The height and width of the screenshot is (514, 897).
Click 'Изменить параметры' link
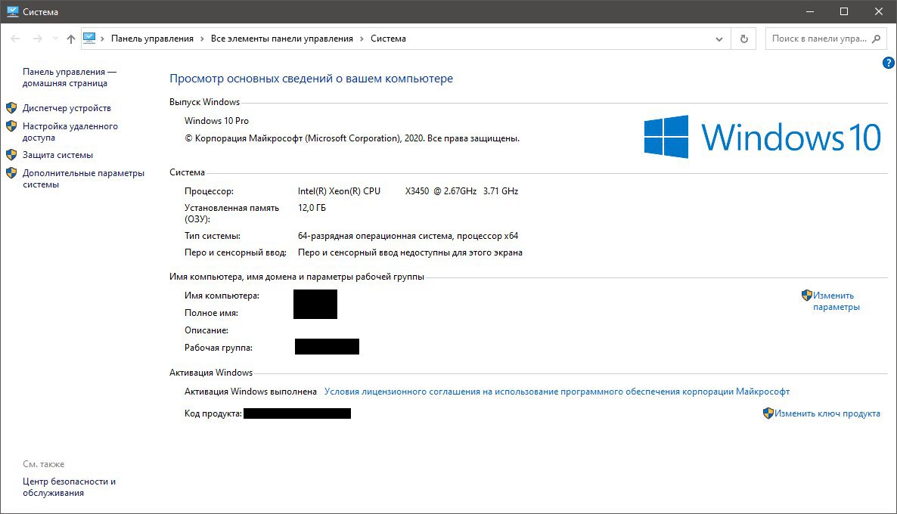[836, 302]
